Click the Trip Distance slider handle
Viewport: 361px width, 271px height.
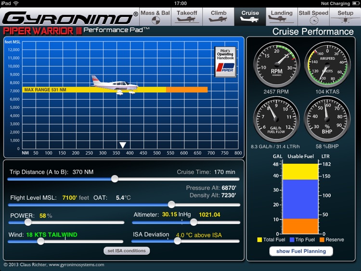coord(115,179)
